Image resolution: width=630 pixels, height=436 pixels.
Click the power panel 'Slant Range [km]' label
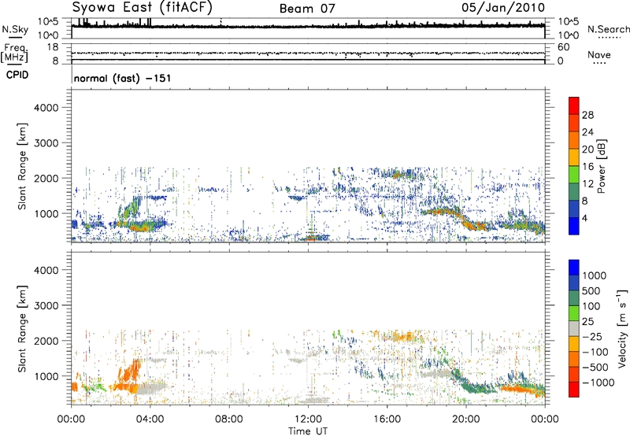[22, 166]
